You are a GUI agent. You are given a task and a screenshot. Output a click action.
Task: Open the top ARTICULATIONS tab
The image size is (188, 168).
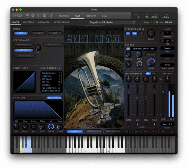pos(61,22)
